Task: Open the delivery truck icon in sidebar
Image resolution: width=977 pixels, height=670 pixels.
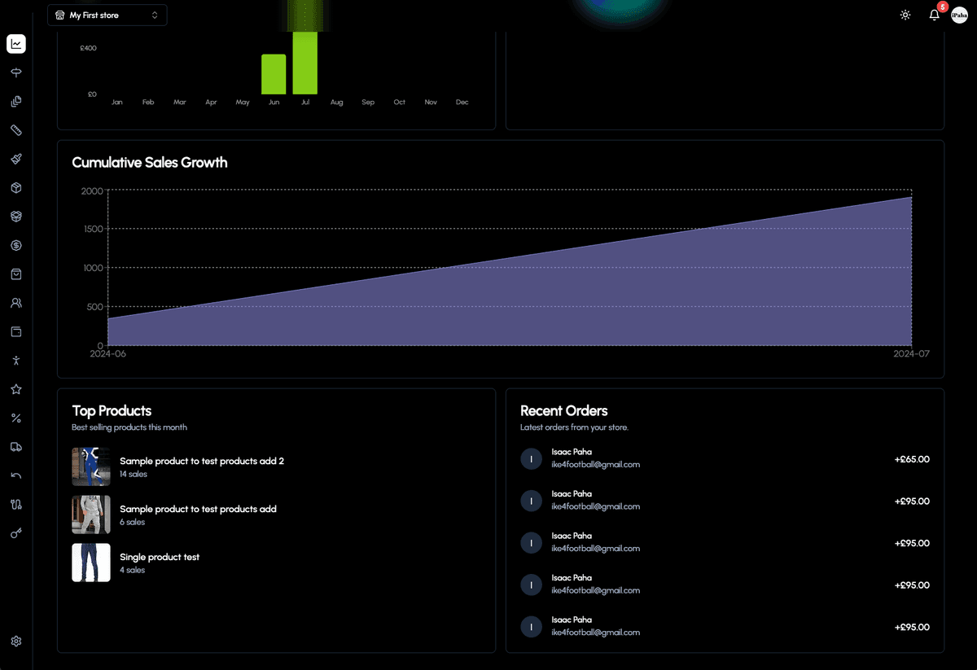Action: click(x=16, y=447)
